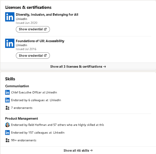
Task: Open Foundations of UX: Accessibility title
Action: pos(40,41)
